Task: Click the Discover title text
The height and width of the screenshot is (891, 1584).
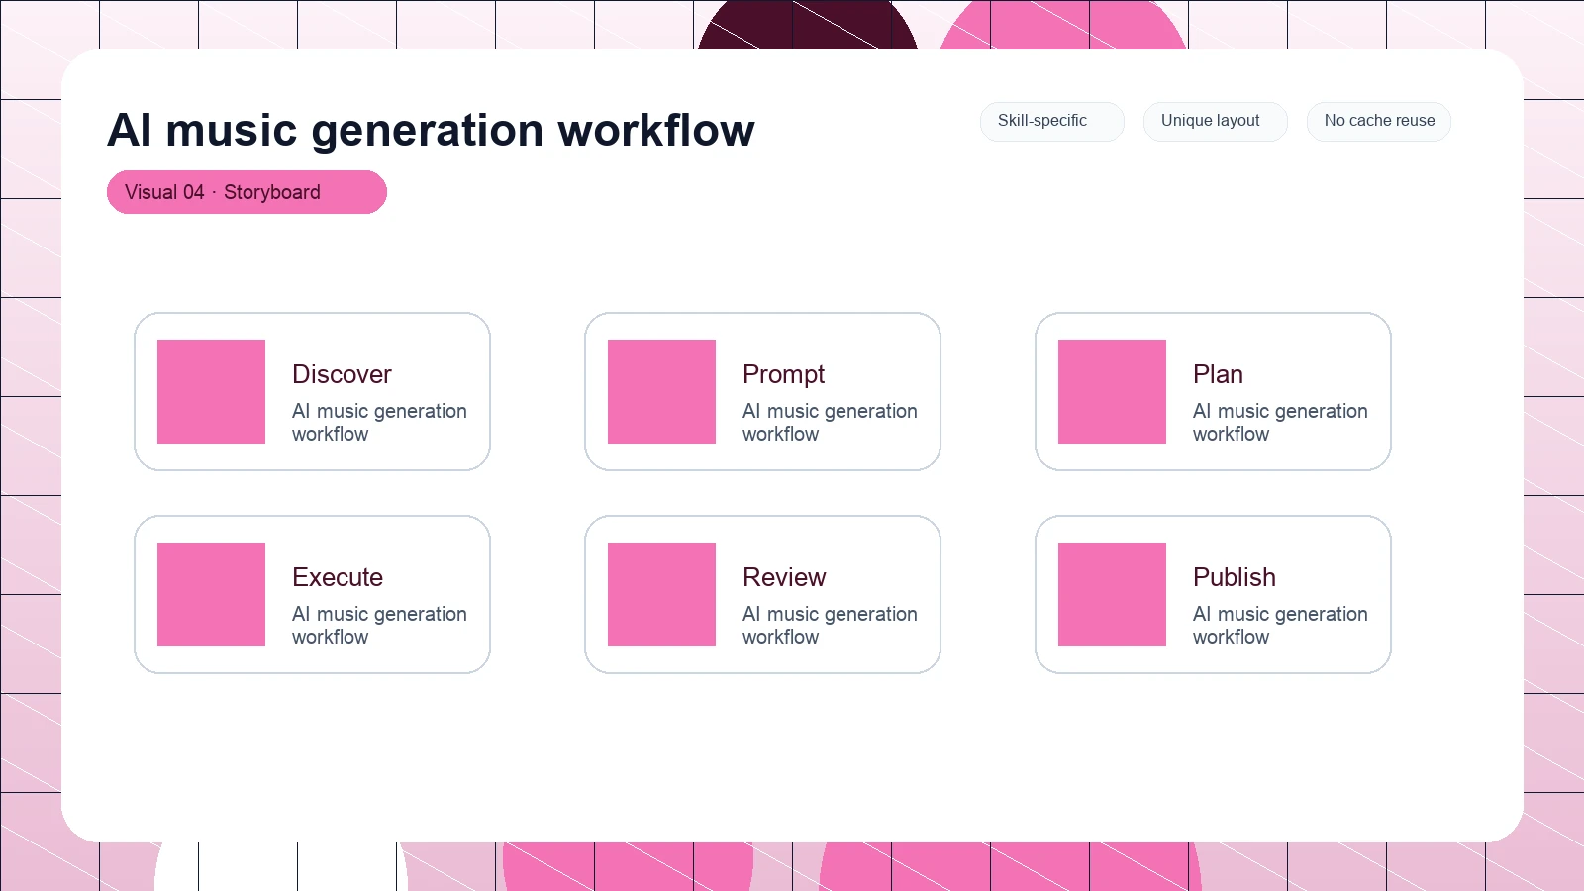Action: click(342, 374)
